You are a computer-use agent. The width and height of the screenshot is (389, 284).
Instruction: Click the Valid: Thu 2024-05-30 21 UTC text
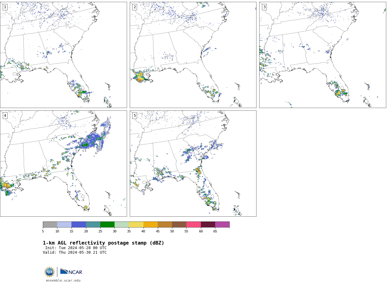click(75, 252)
